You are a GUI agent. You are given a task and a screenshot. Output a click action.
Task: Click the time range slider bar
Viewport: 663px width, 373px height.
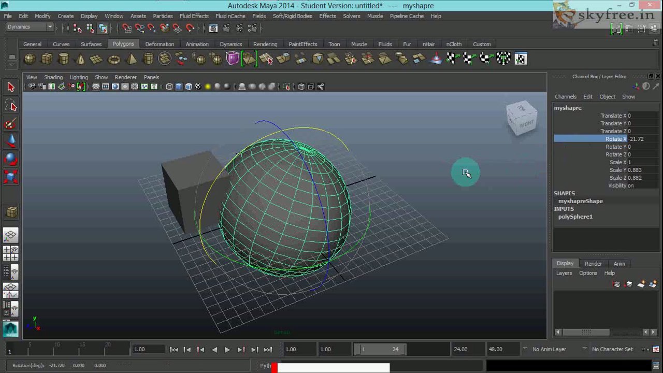(x=380, y=349)
